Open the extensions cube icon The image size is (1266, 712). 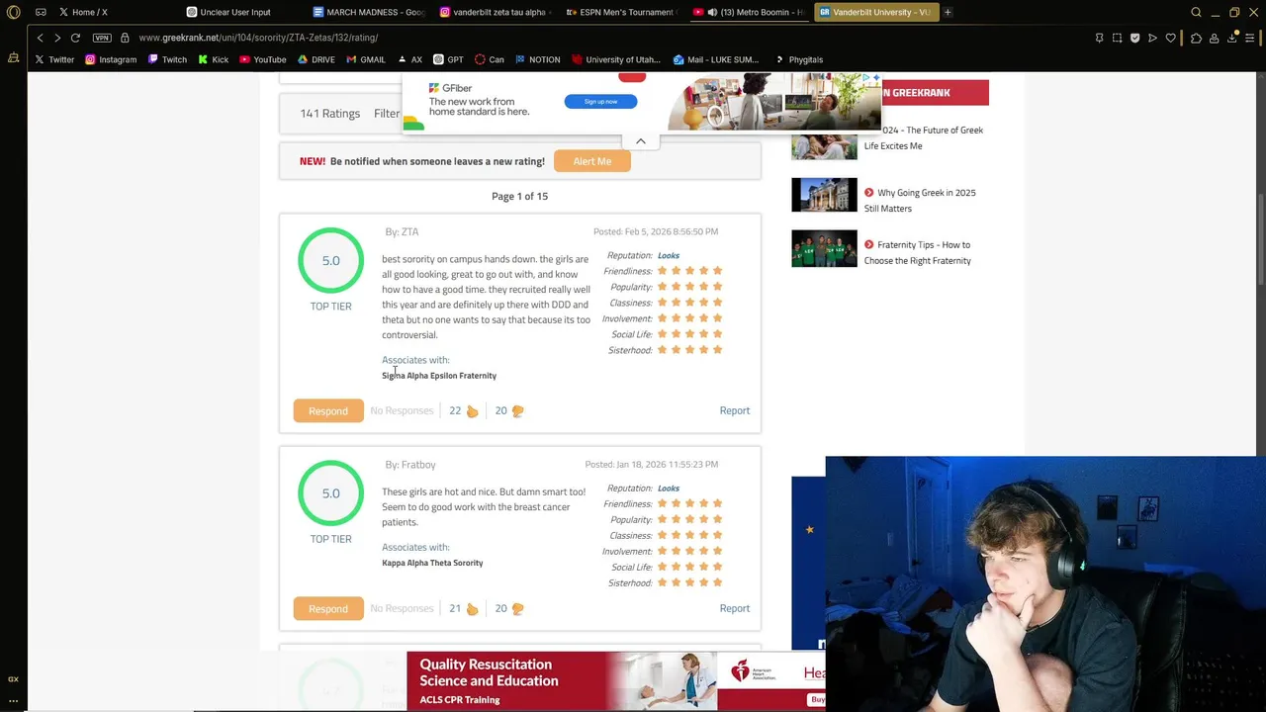pos(1196,38)
